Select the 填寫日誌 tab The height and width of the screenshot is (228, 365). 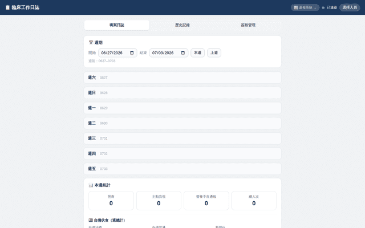[x=117, y=25]
